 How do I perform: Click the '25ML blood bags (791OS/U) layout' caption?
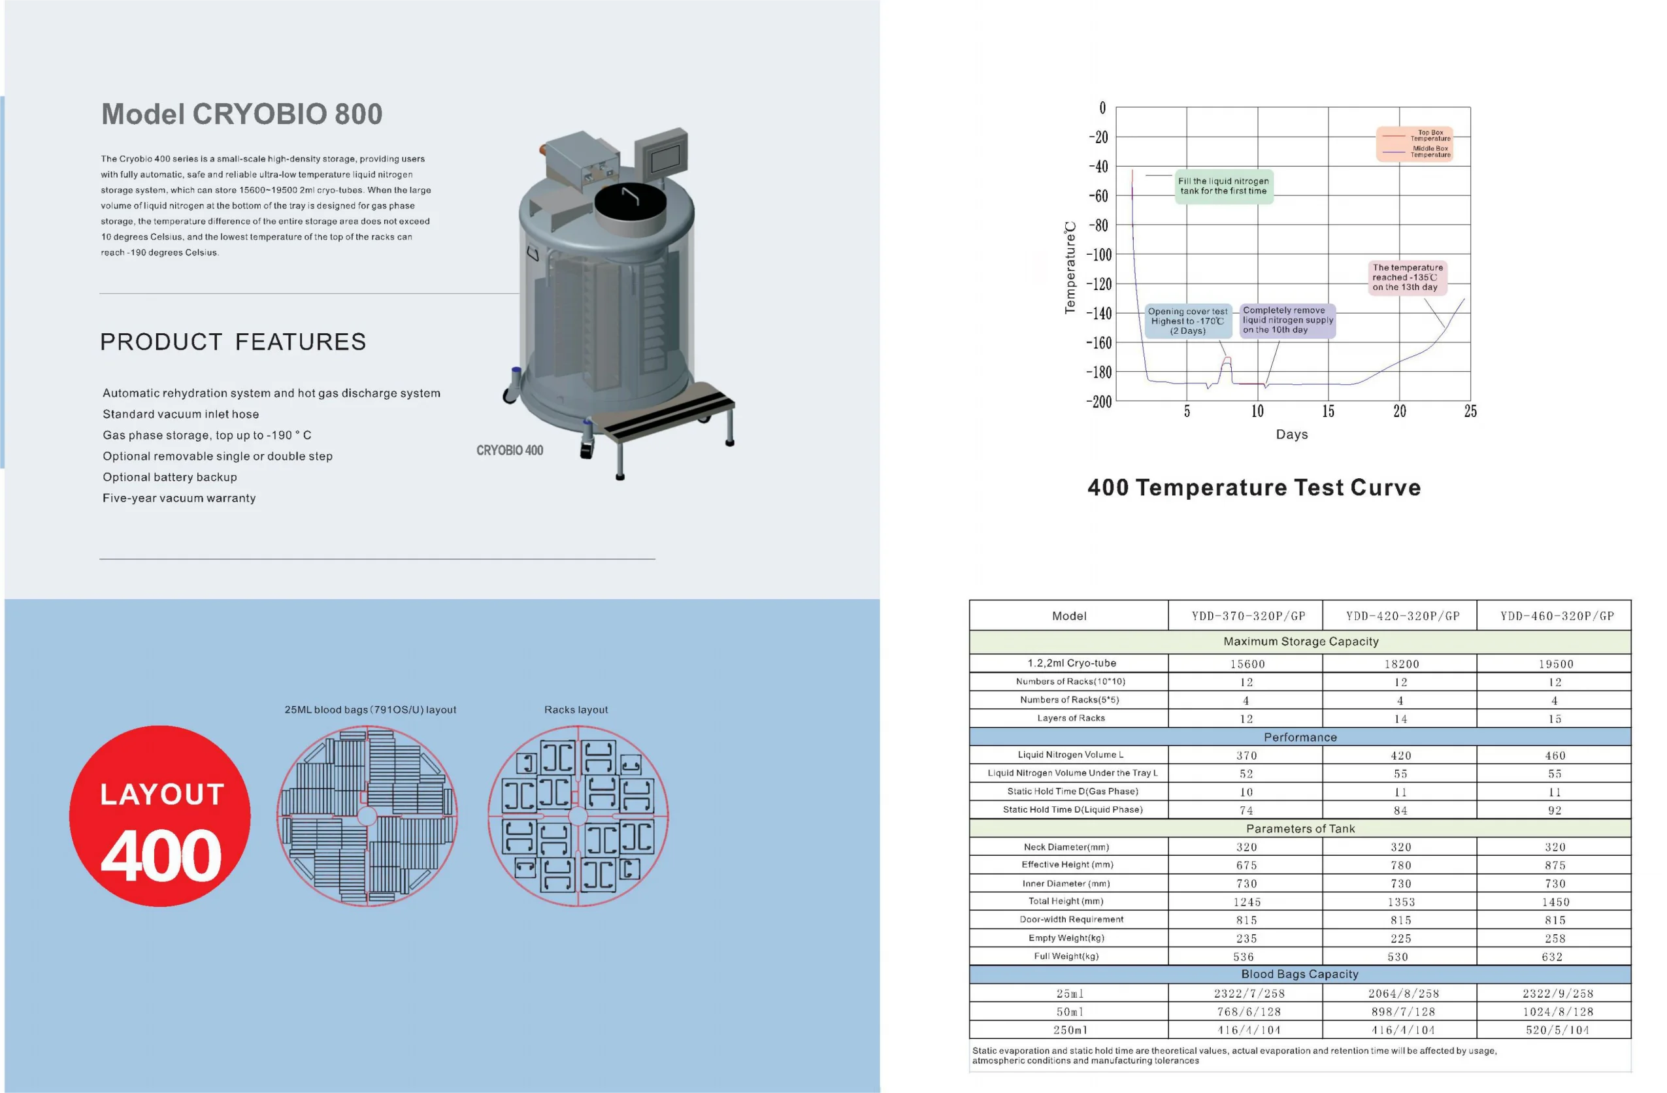[371, 710]
